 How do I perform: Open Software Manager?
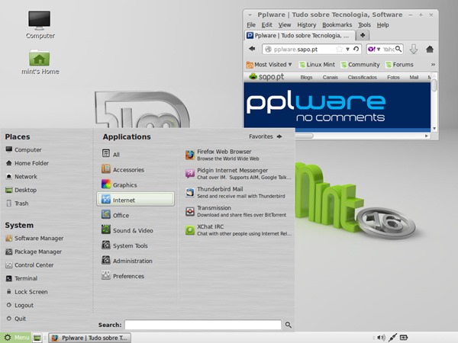coord(34,238)
